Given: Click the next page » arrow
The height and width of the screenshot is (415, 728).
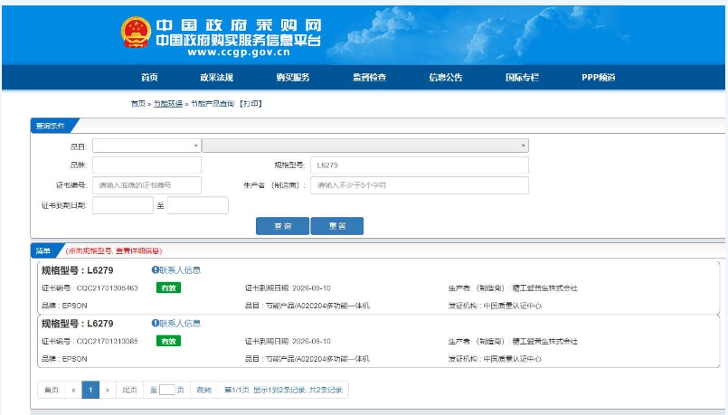Looking at the screenshot, I should [x=108, y=390].
